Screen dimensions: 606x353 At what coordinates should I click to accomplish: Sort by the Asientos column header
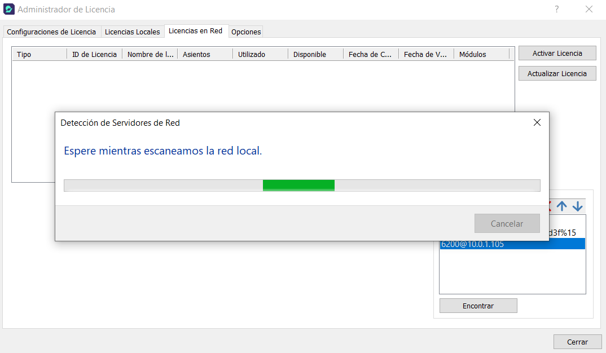(x=205, y=55)
